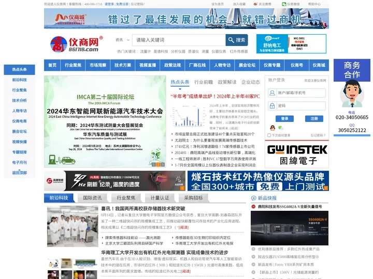Open the 资讯 search category dropdown
This screenshot has width=373, height=279.
tap(122, 40)
